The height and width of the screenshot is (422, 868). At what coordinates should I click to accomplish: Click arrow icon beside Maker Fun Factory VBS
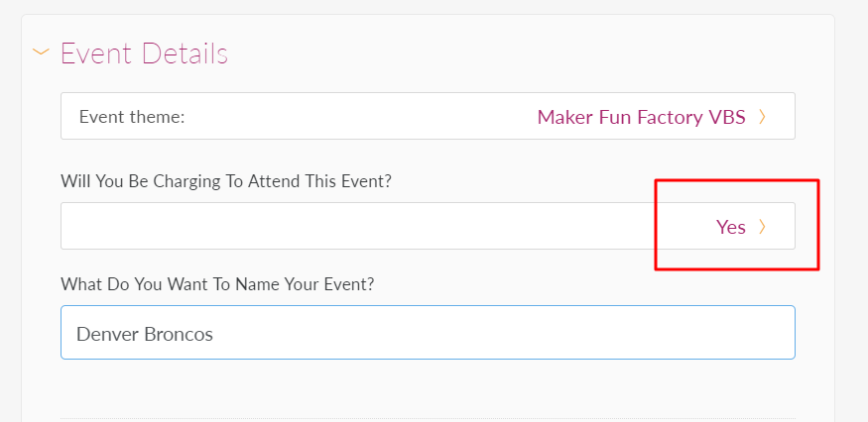tap(762, 117)
